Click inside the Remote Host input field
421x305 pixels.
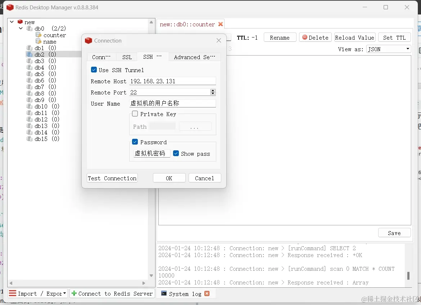(172, 81)
